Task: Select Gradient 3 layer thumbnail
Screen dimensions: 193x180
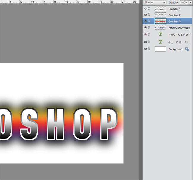Action: coord(160,21)
